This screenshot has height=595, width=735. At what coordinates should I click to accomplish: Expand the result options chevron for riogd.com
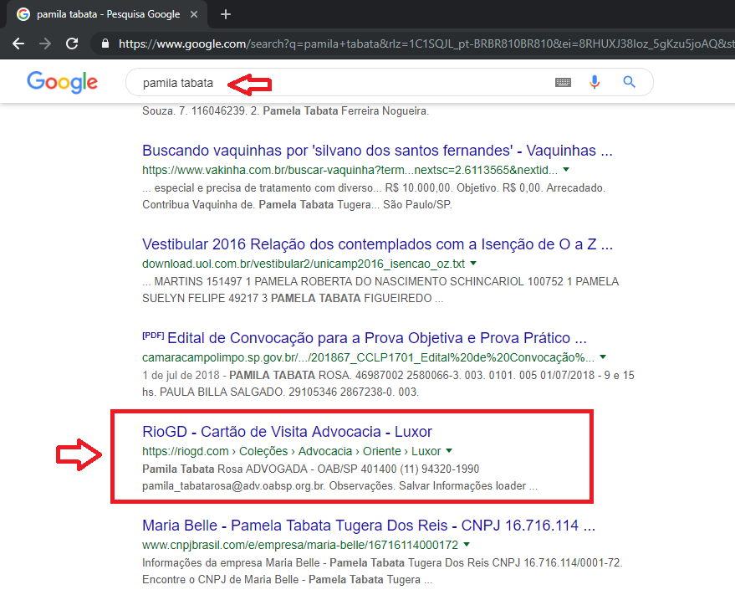(447, 450)
